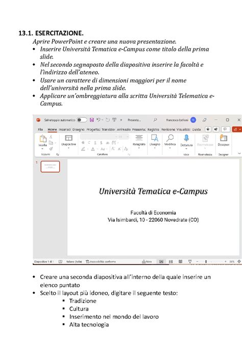Open the ribbon Disegno tab
The height and width of the screenshot is (352, 242).
coord(79,130)
